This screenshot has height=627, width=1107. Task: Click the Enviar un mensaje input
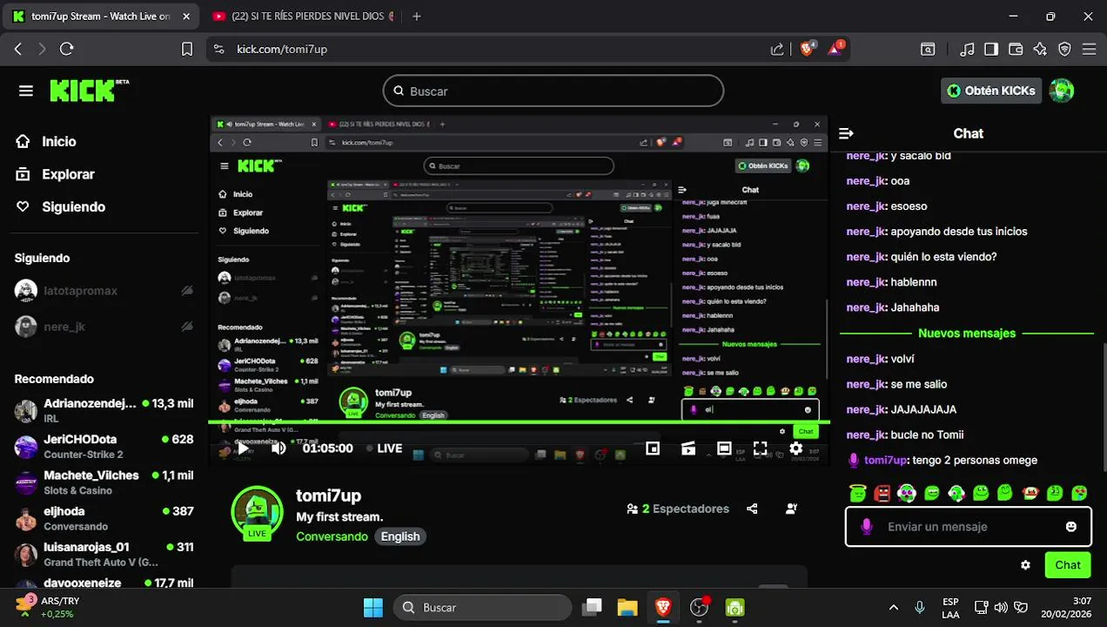coord(968,527)
